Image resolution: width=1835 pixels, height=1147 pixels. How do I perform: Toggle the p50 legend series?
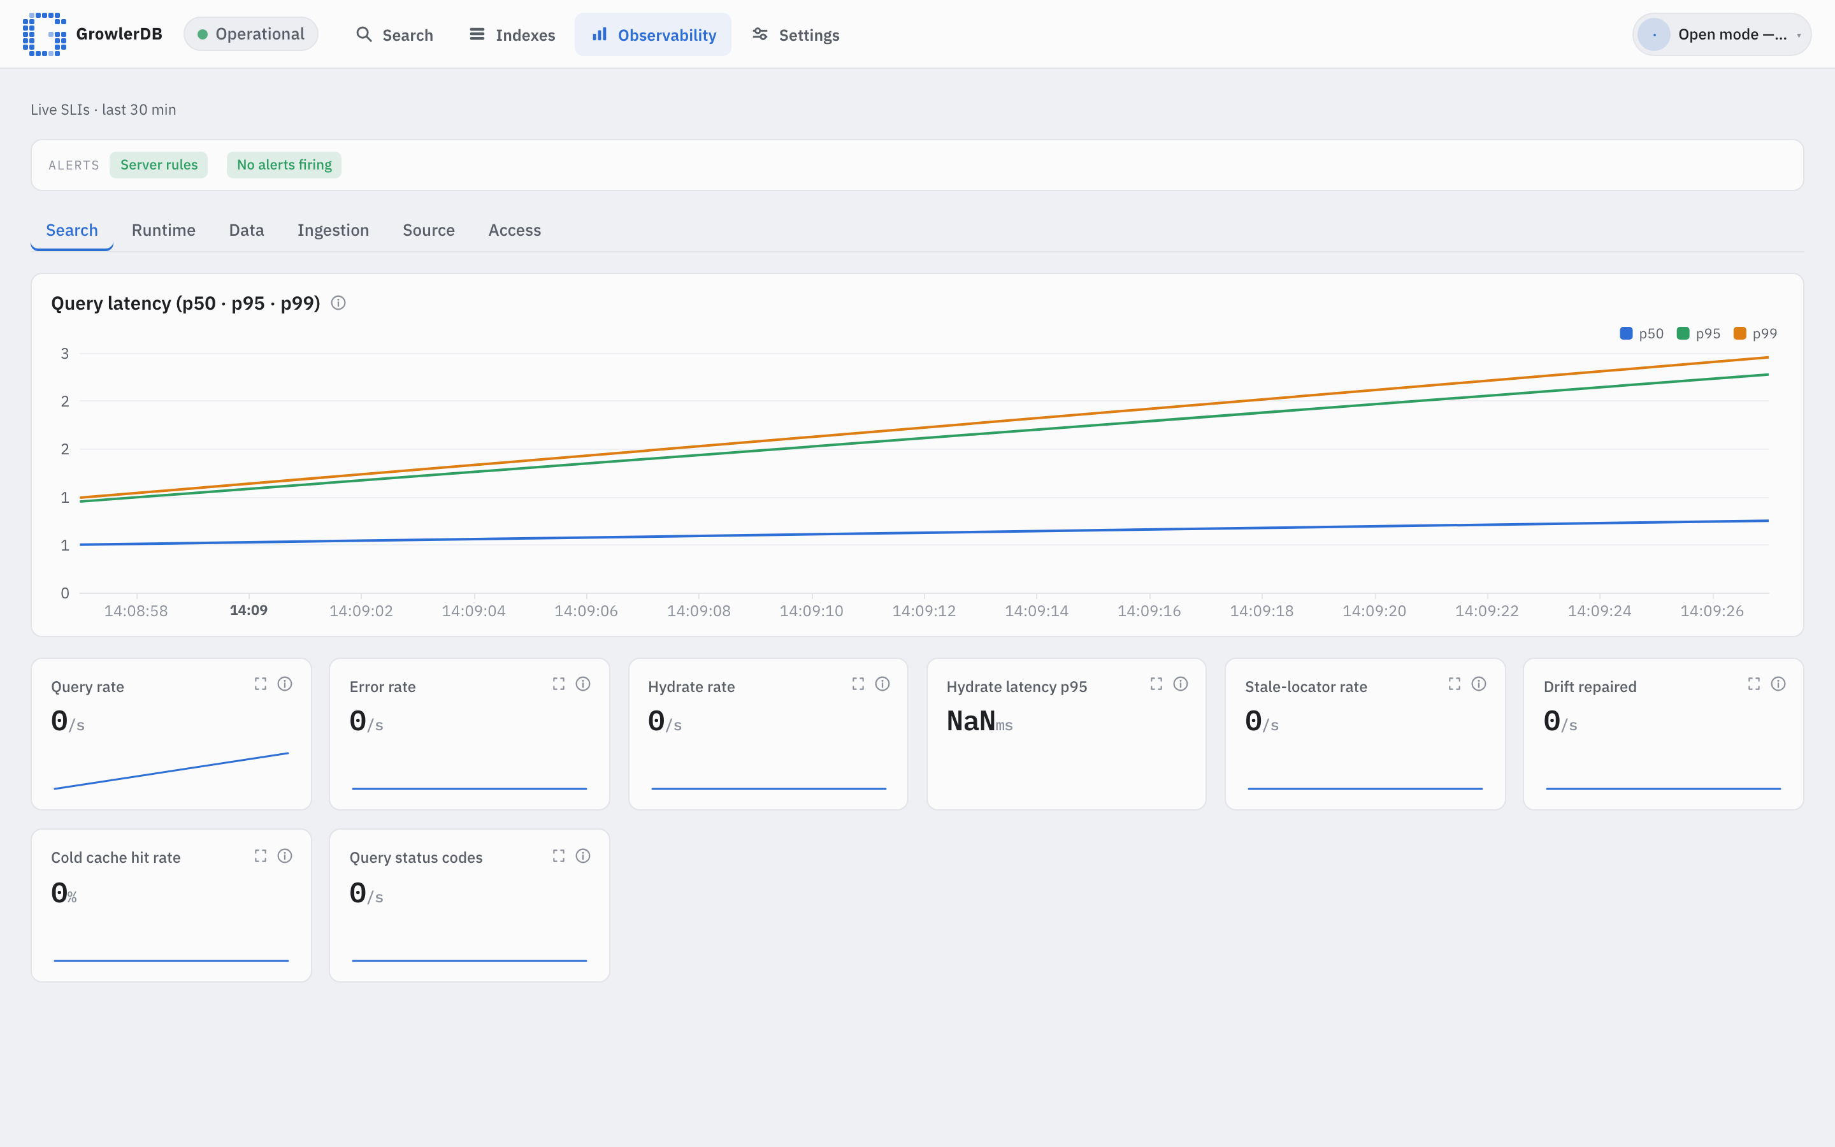click(x=1642, y=334)
